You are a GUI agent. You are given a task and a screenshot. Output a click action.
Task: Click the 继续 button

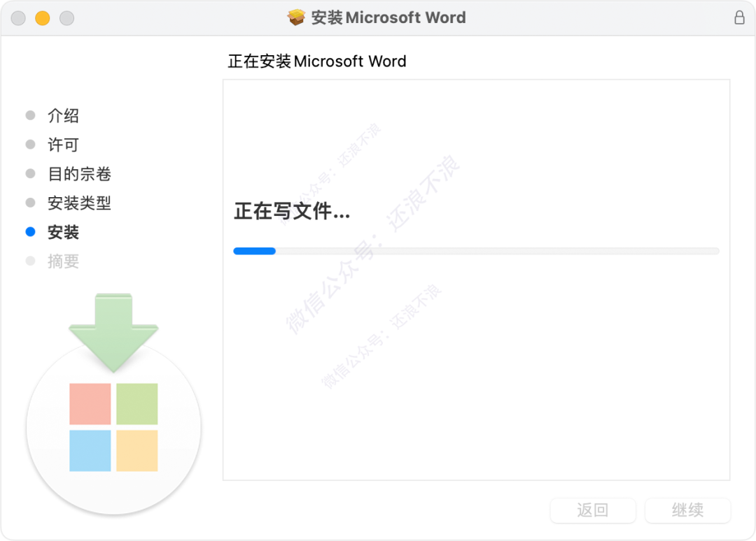pyautogui.click(x=688, y=510)
